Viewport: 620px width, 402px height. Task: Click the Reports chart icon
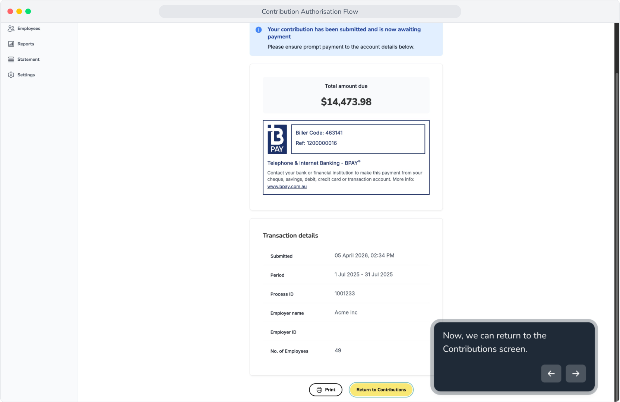[11, 44]
